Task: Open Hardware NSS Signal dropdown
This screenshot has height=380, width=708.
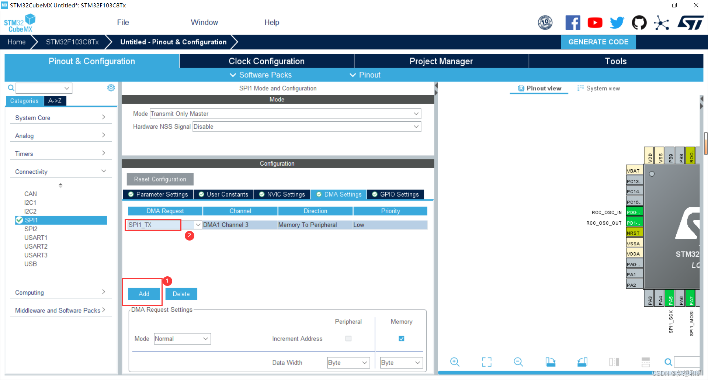Action: point(306,127)
